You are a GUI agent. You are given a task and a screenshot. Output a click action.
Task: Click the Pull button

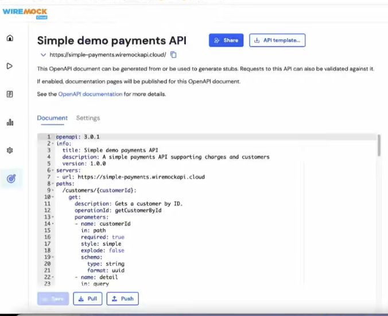(x=88, y=299)
